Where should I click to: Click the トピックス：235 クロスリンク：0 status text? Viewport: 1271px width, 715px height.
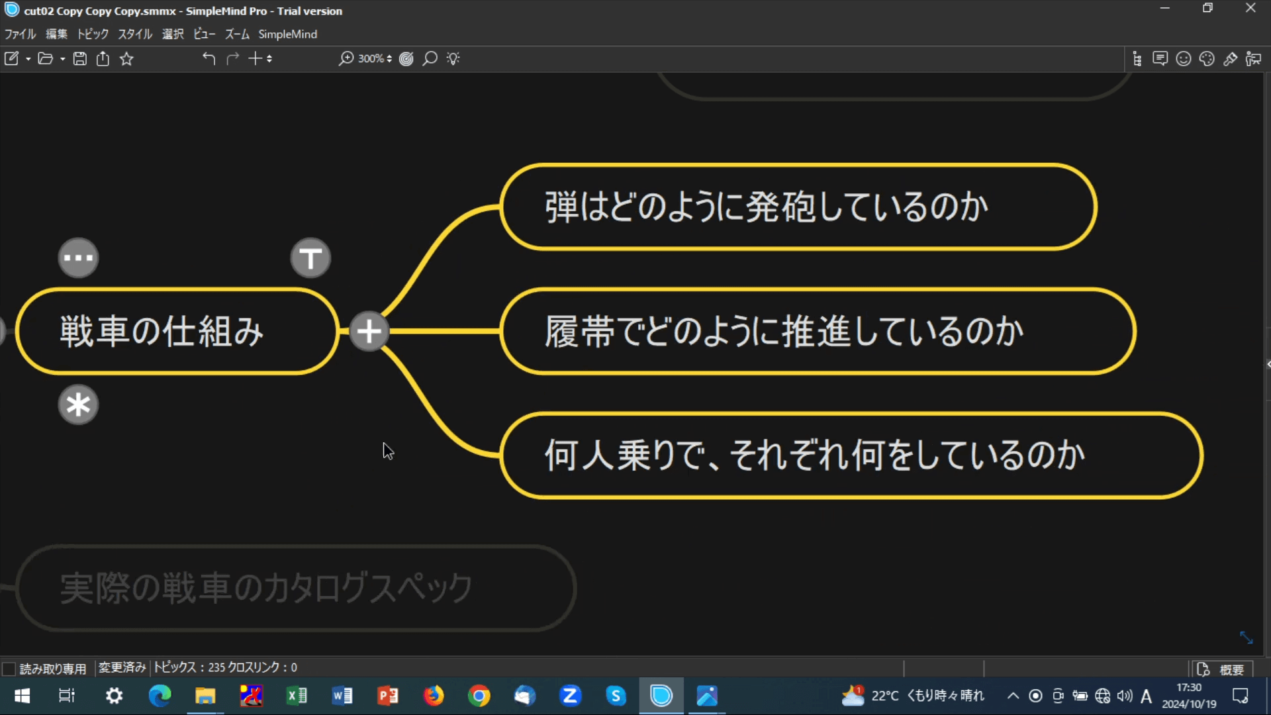click(x=226, y=667)
